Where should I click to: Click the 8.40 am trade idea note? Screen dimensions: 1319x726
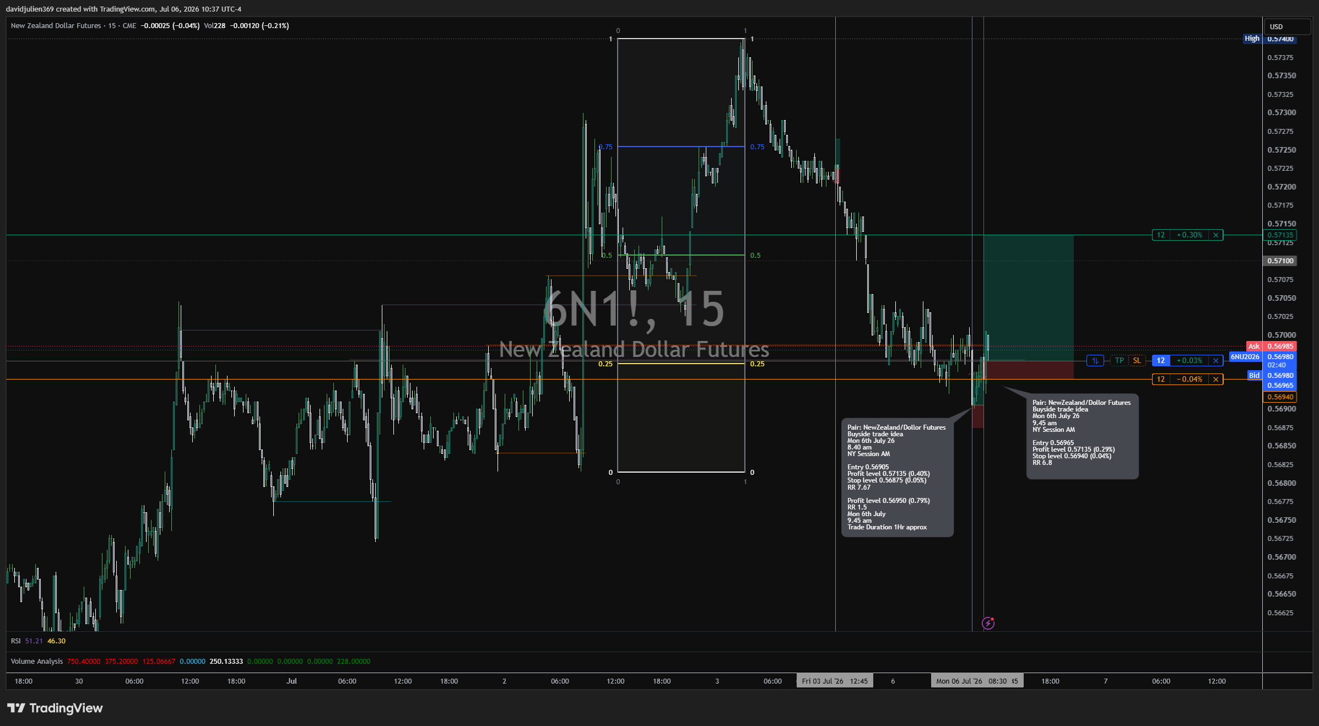pos(898,477)
